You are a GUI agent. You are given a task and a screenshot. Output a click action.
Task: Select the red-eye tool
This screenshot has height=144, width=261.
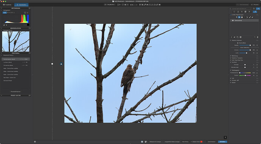point(160,5)
